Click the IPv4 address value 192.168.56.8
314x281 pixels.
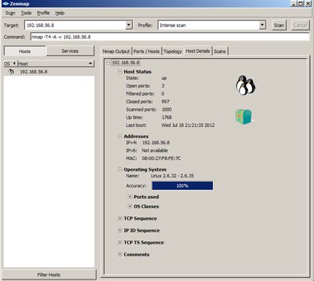click(156, 143)
